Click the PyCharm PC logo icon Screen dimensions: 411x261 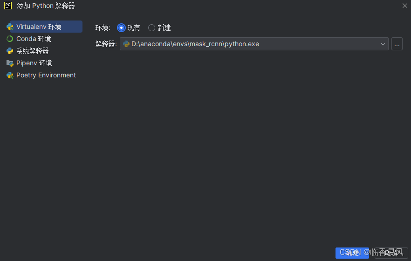point(8,6)
